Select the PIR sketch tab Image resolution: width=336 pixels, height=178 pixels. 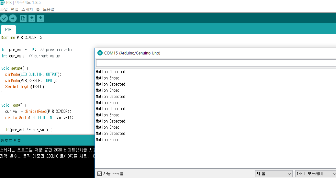pyautogui.click(x=8, y=30)
